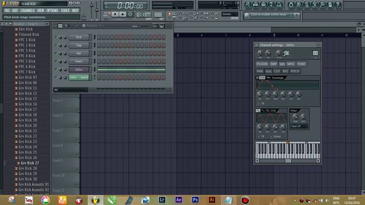The image size is (365, 205).
Task: Click the master volume slider in the top panel
Action: point(92,10)
